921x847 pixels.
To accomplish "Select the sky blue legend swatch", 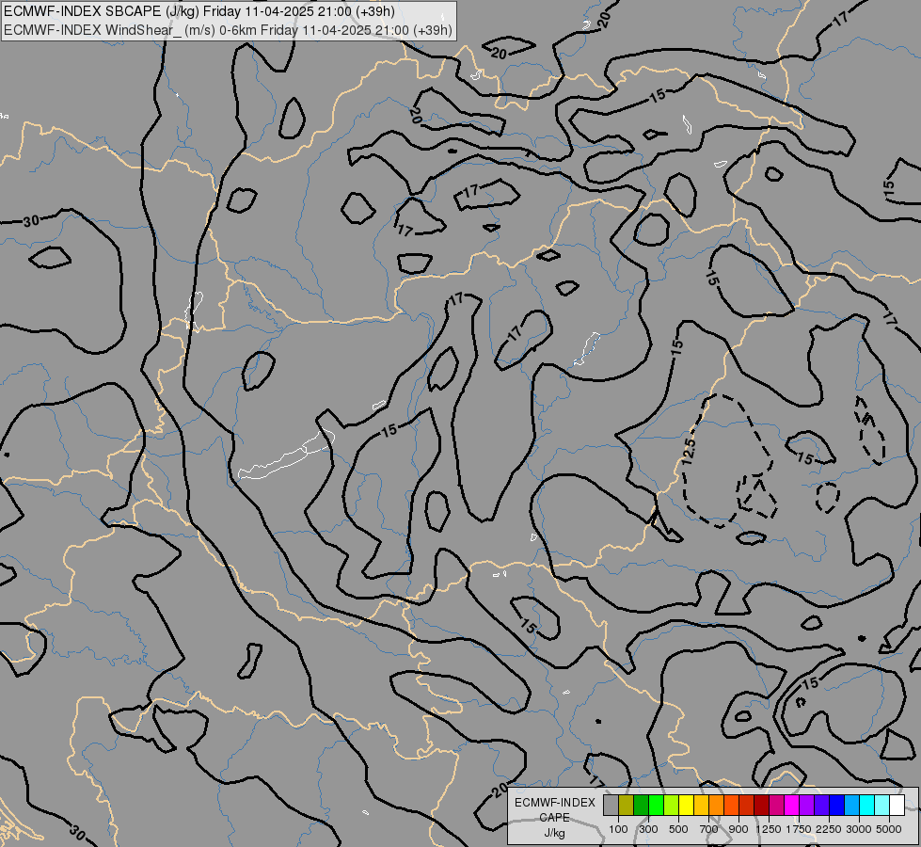I will click(851, 805).
